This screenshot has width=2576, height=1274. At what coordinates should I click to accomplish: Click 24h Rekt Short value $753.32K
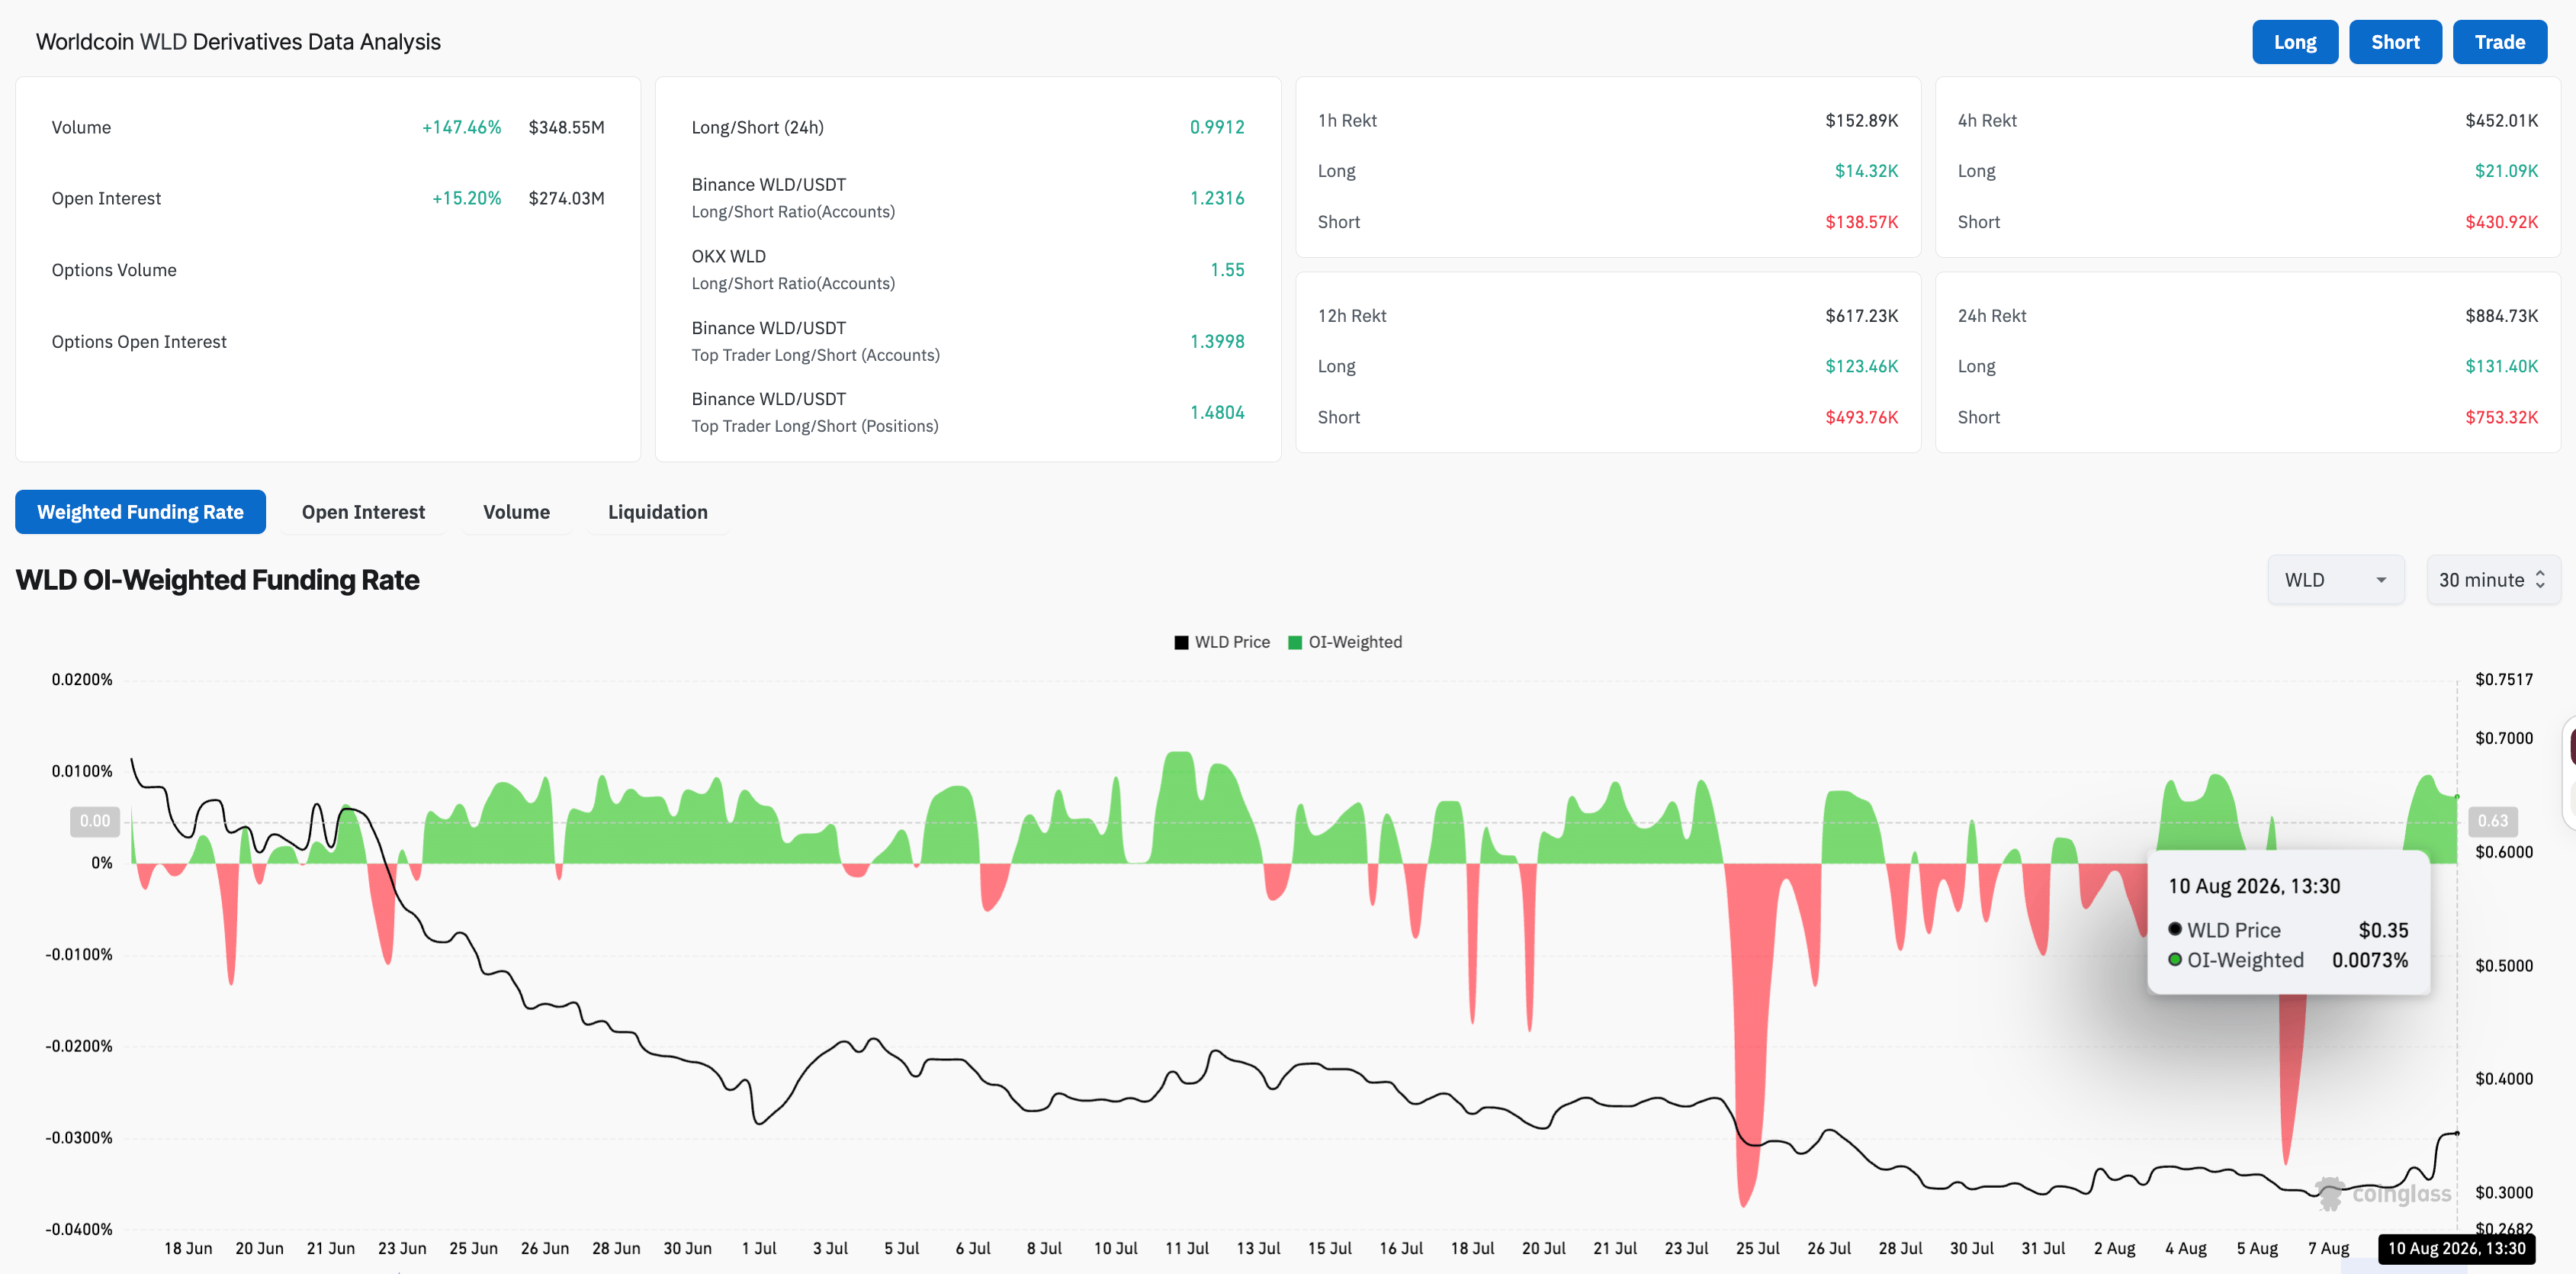(x=2501, y=417)
